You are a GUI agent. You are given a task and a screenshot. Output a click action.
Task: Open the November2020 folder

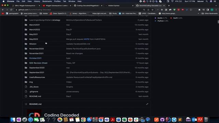pos(37,49)
